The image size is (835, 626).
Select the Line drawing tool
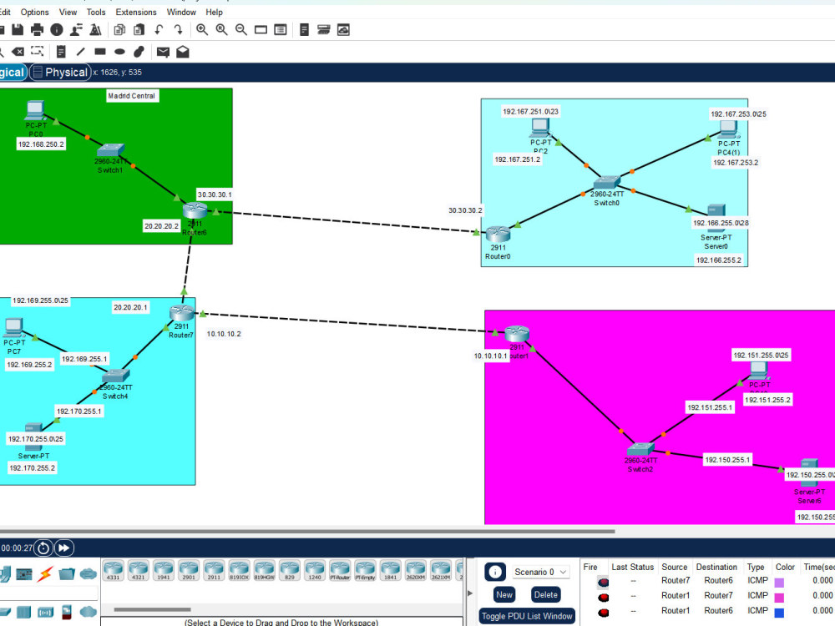click(x=80, y=51)
